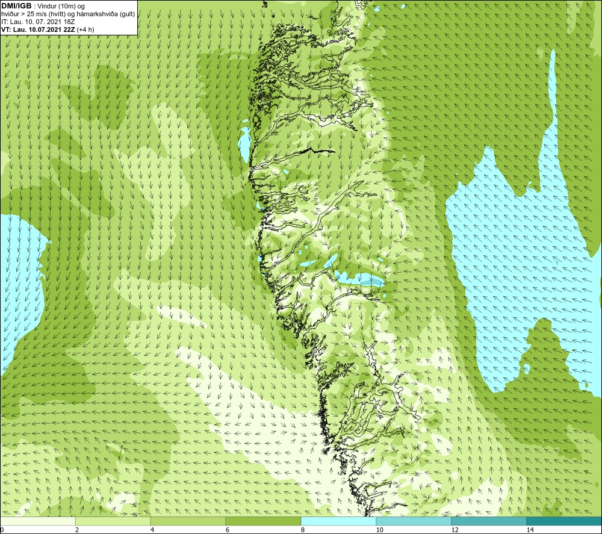Click the DMI/IGB title text in legend box

[x=16, y=6]
